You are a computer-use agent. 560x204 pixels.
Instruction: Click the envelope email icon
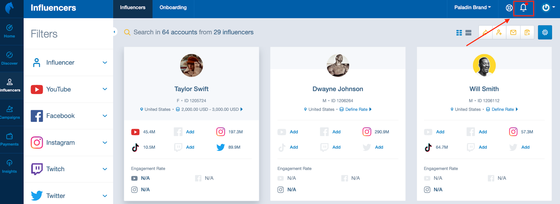point(513,33)
